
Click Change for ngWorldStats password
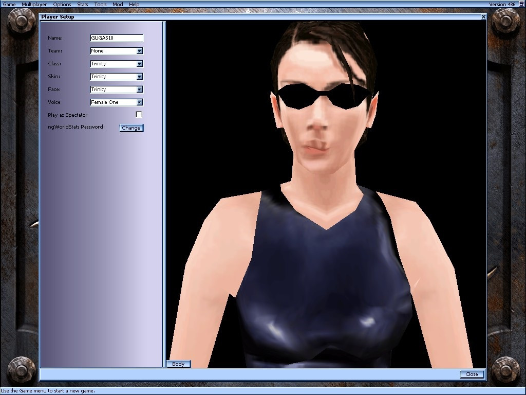(x=131, y=128)
